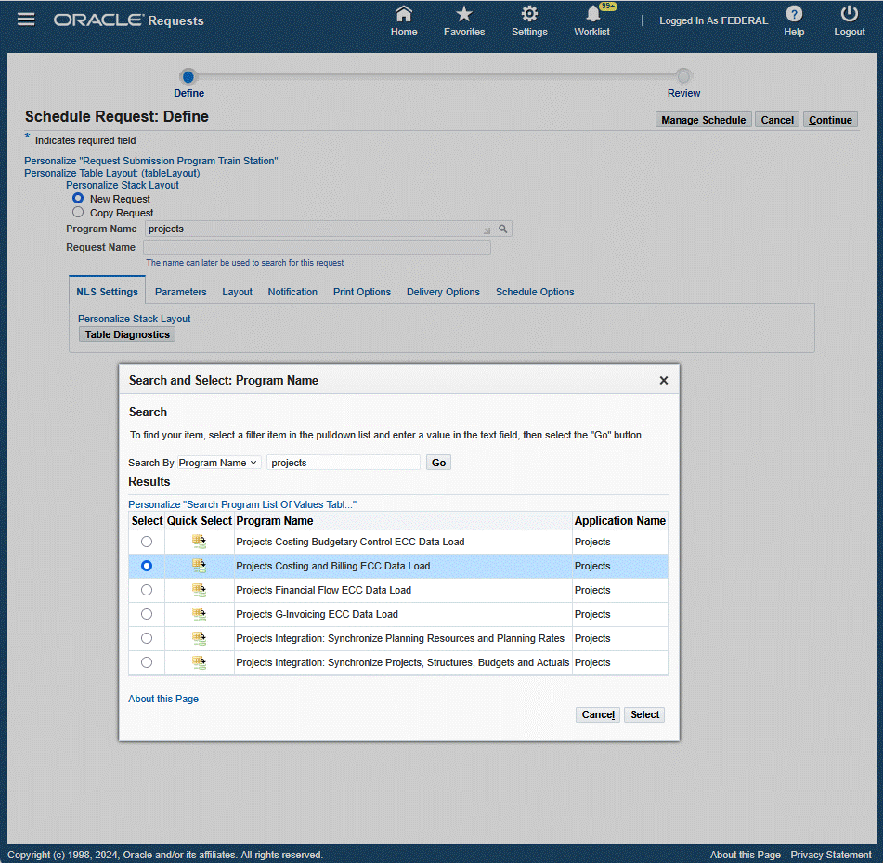The width and height of the screenshot is (883, 863).
Task: Open Personalize Stack Layout link above Table Diagnostics
Action: pos(134,319)
